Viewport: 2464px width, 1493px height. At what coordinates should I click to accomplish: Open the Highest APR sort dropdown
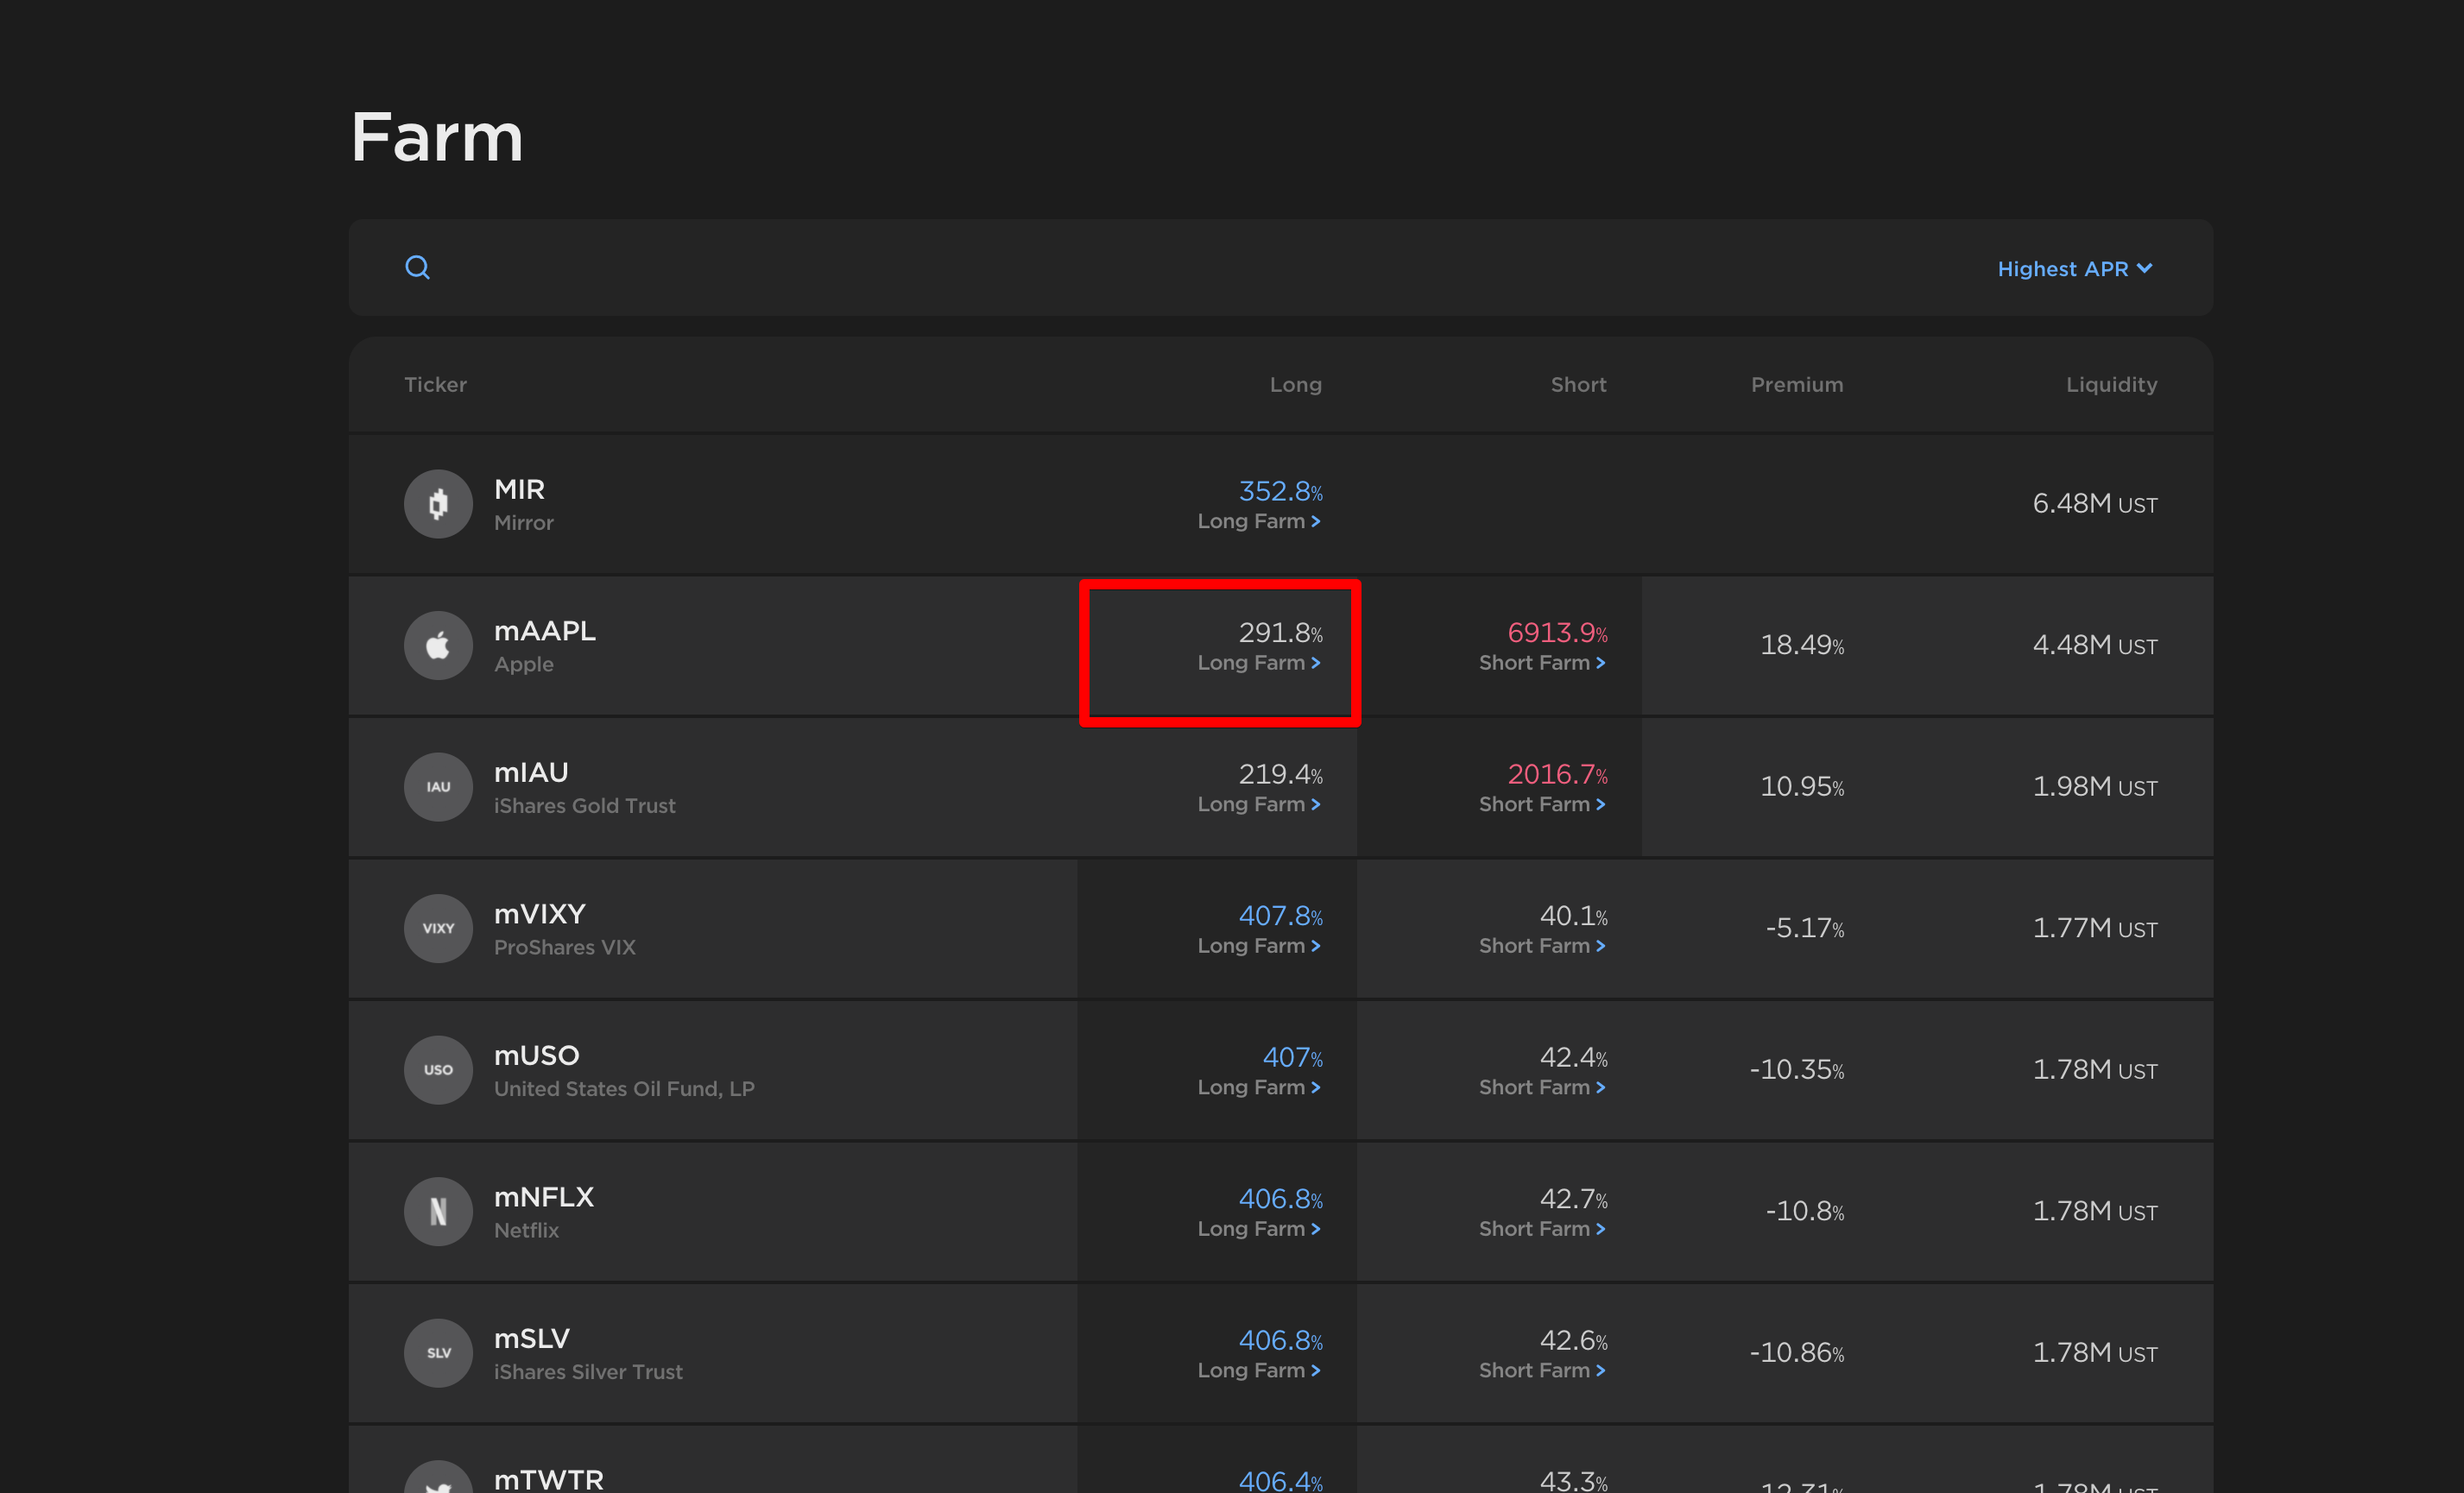2074,268
